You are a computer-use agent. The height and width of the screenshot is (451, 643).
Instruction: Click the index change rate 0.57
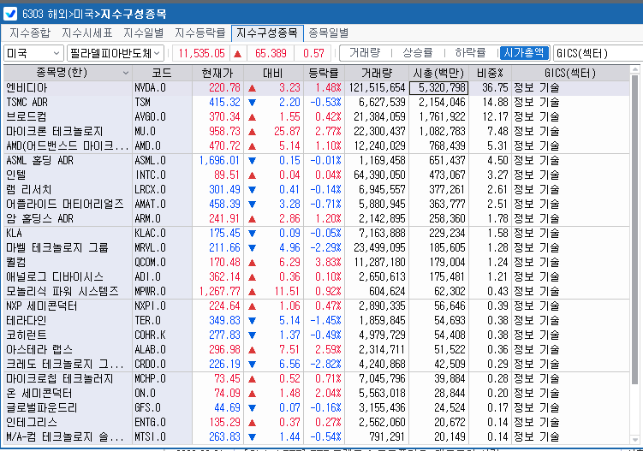click(x=313, y=53)
